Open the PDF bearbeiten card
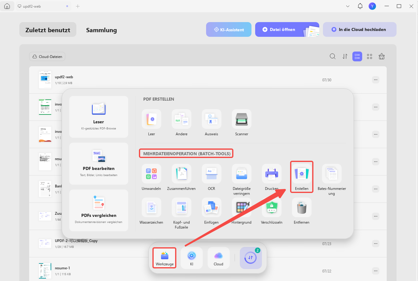418x281 pixels. click(99, 164)
